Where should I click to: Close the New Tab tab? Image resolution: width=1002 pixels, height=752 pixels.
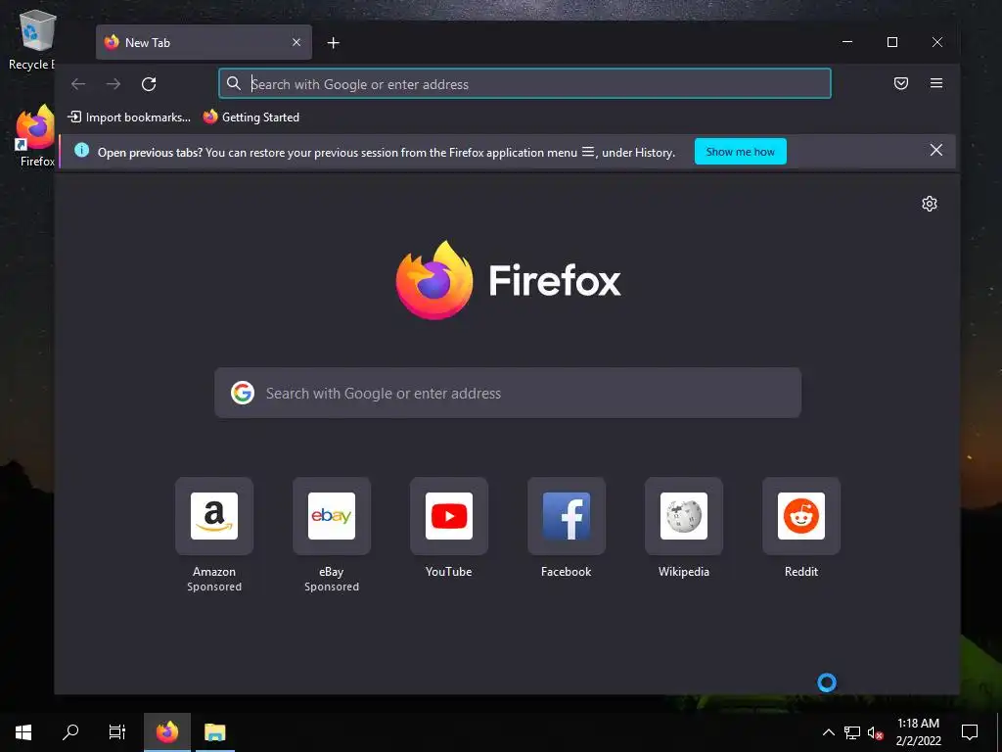[296, 42]
